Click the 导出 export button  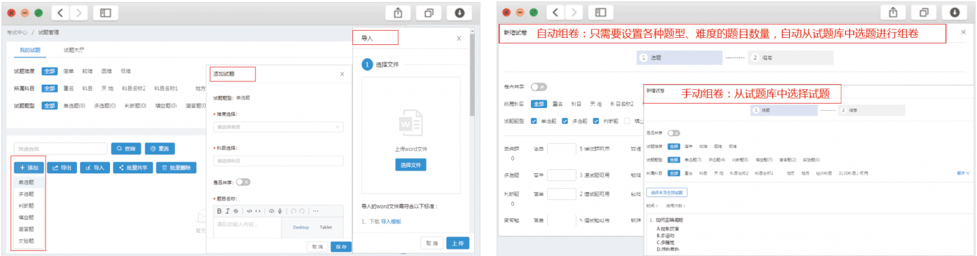tap(61, 167)
